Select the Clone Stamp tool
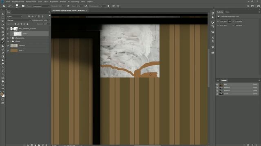The height and width of the screenshot is (146, 261). point(3,46)
